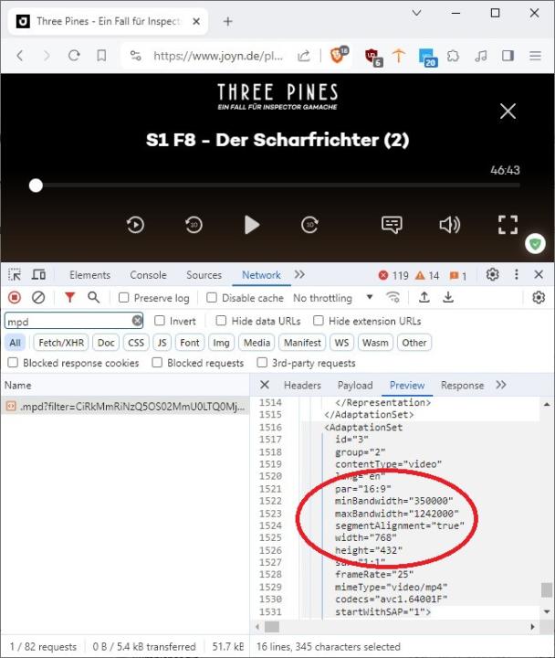Click the video progress bar handle
This screenshot has height=658, width=555.
(36, 185)
